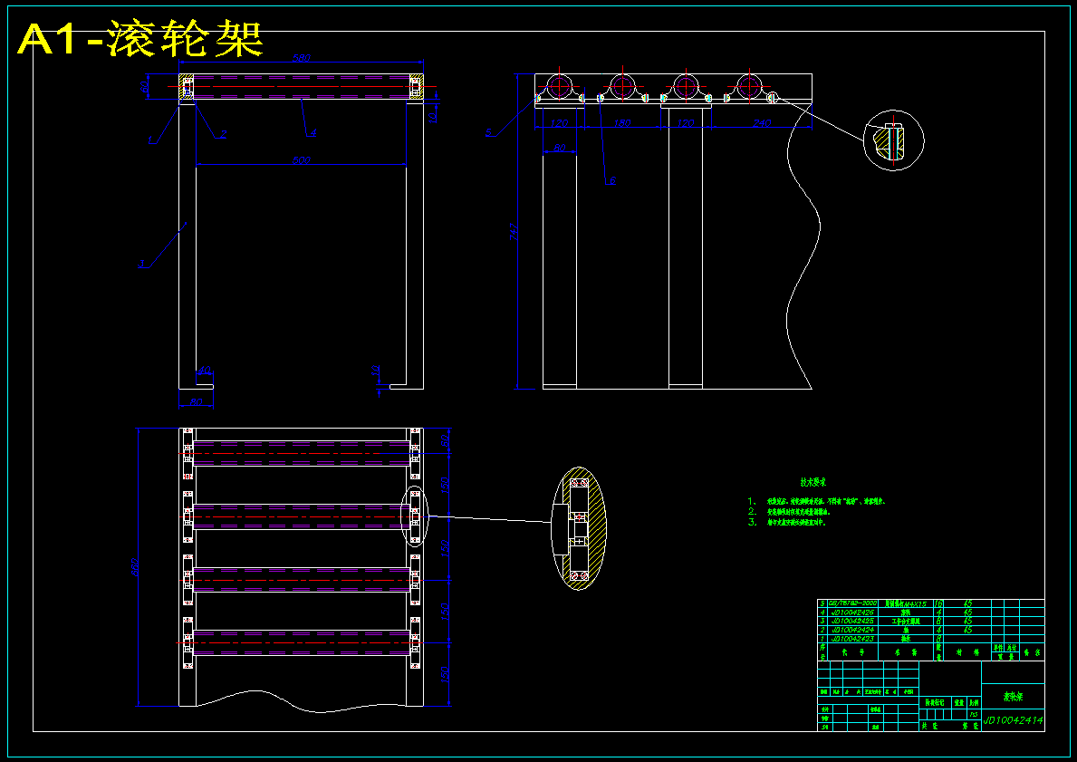Click the "40" dimension at the frame foot
Image resolution: width=1077 pixels, height=762 pixels.
[204, 371]
